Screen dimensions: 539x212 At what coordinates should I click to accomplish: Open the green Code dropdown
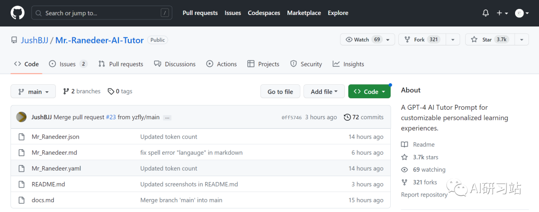click(369, 92)
